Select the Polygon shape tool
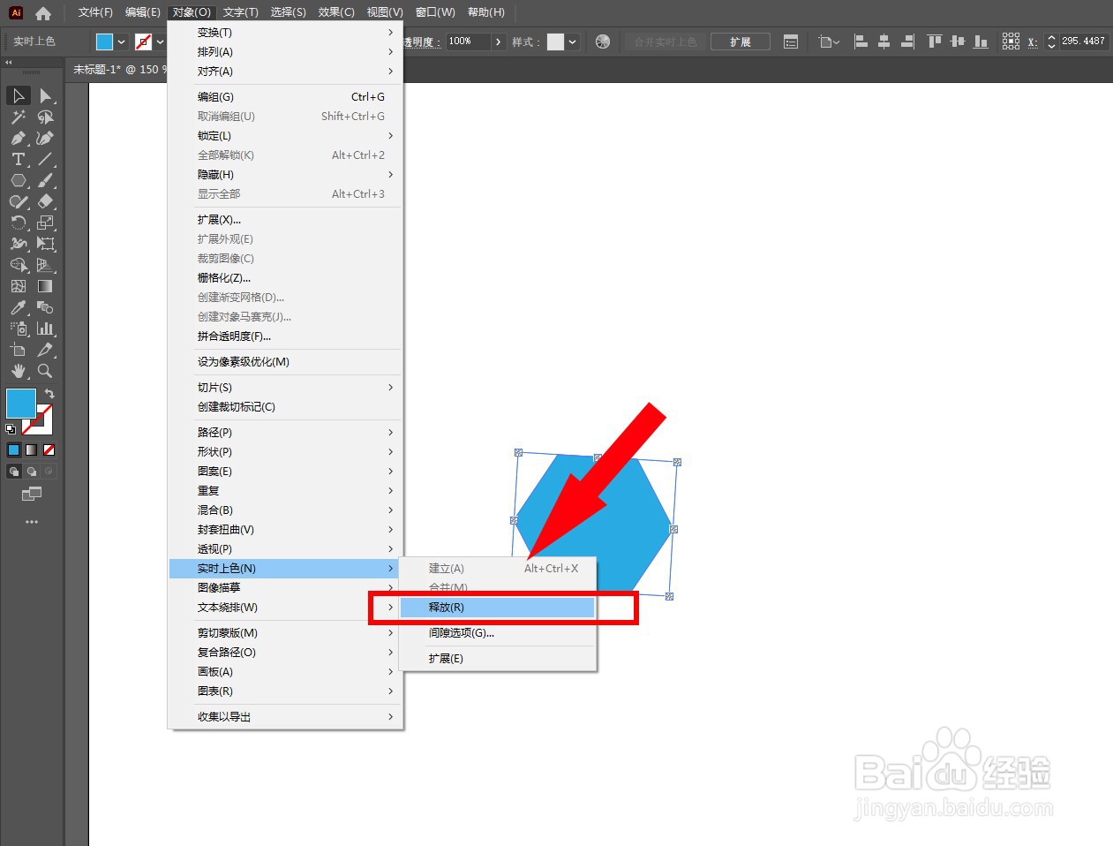This screenshot has width=1113, height=846. point(18,180)
